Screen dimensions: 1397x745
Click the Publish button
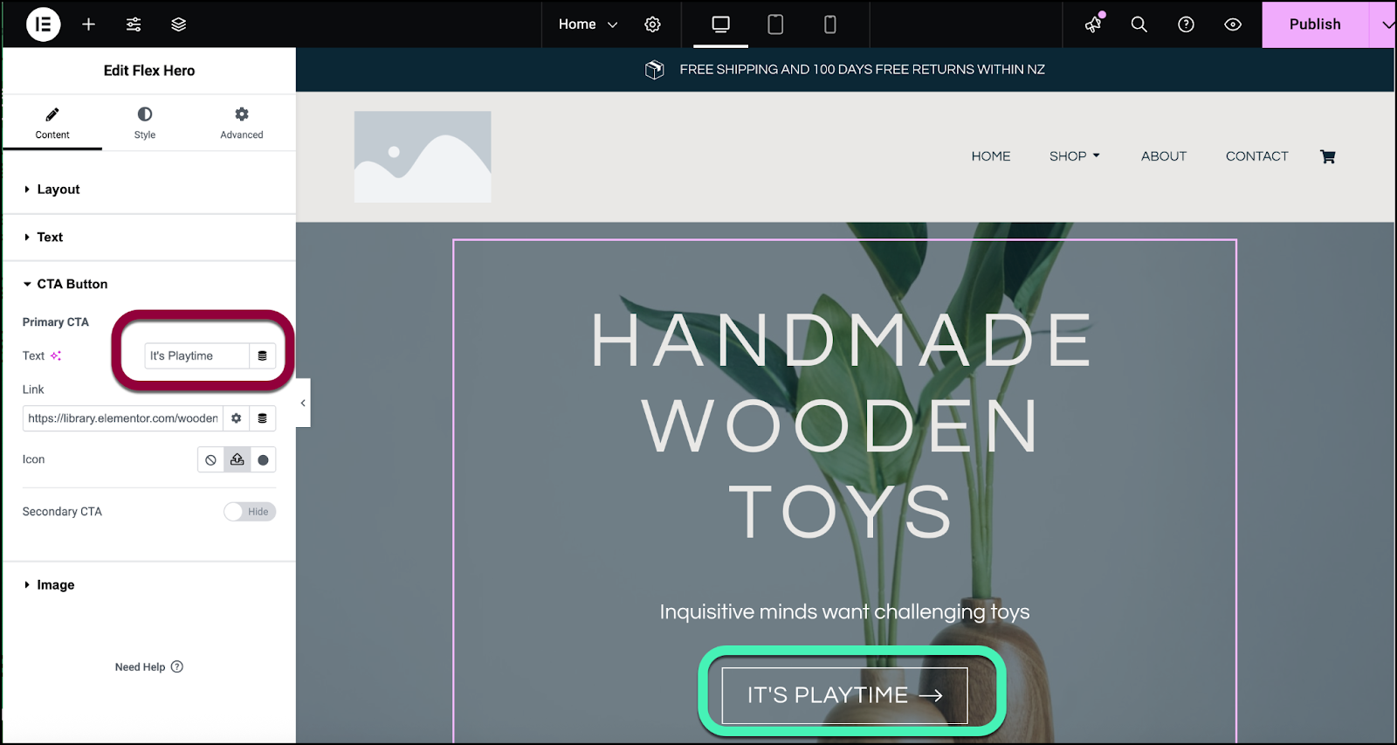(1315, 24)
